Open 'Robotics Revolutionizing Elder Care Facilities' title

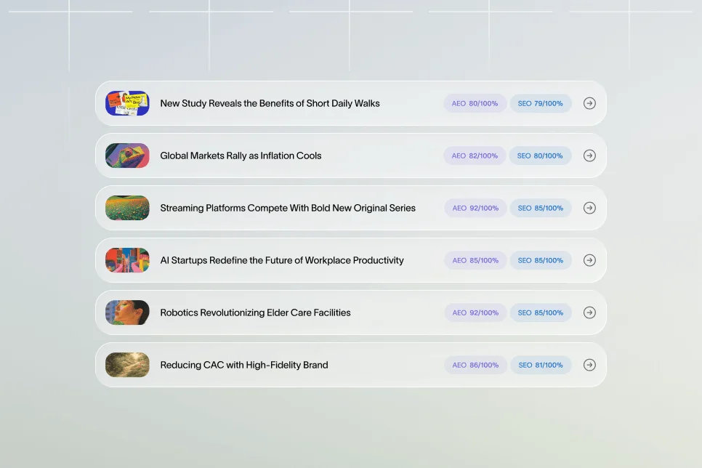tap(255, 312)
